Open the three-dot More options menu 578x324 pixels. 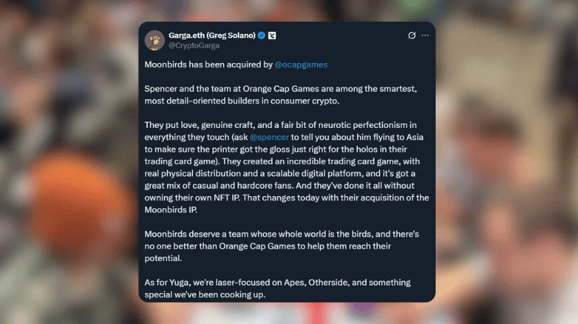pyautogui.click(x=425, y=35)
